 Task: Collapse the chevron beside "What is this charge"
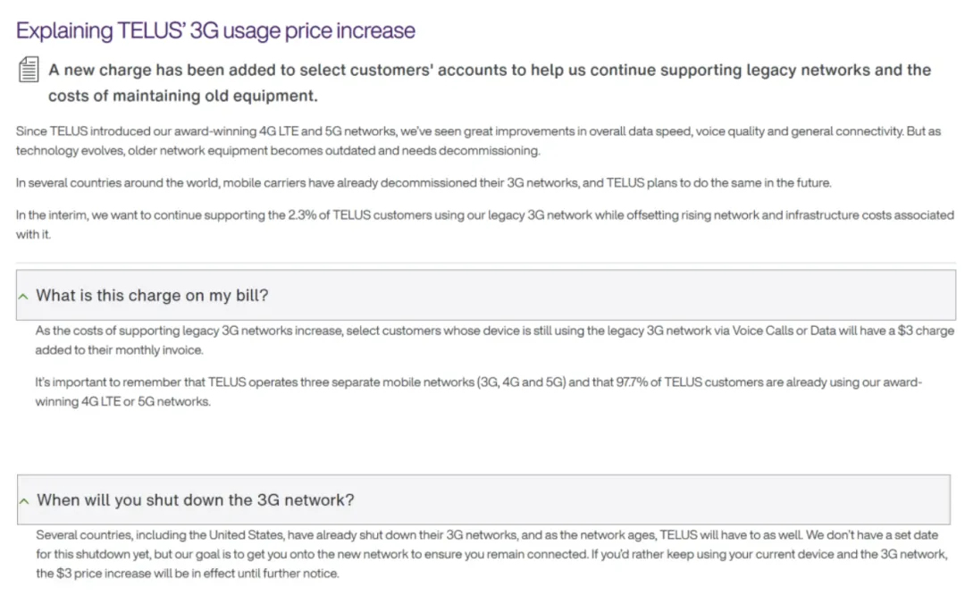pos(23,296)
